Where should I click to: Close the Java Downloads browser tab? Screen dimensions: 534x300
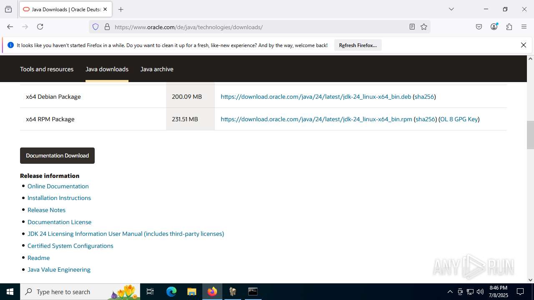tap(105, 9)
